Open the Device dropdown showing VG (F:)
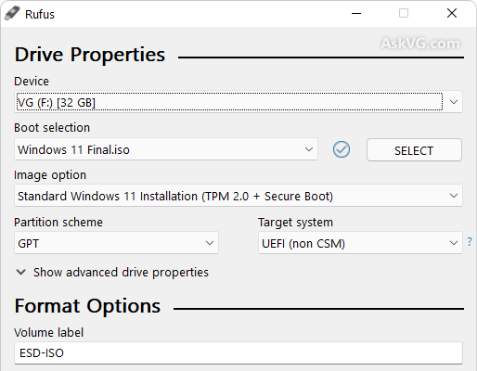477x371 pixels. click(x=238, y=102)
